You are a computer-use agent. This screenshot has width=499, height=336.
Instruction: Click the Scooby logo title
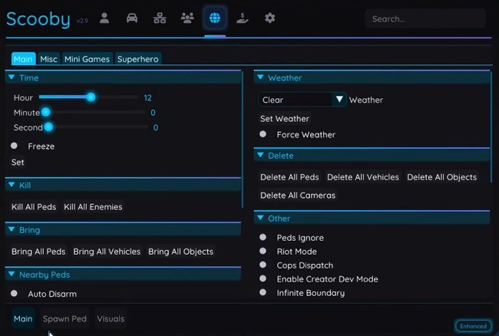(38, 19)
